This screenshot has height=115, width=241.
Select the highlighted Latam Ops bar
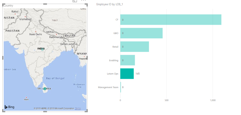tap(127, 74)
